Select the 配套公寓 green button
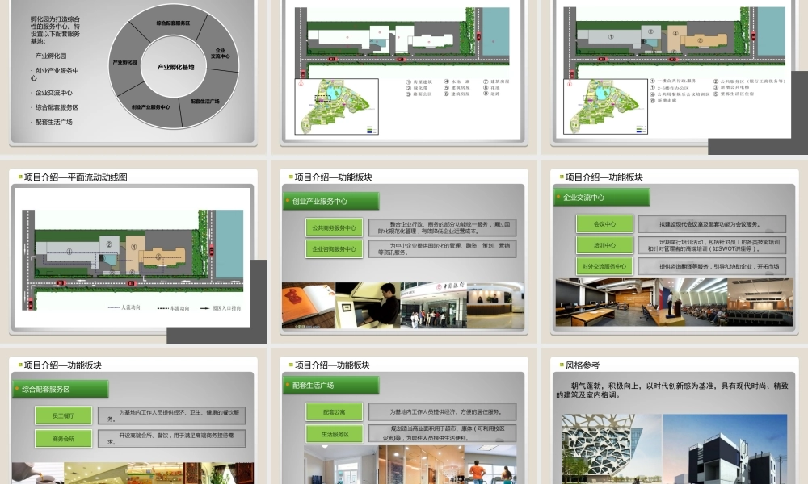This screenshot has height=484, width=808. 334,411
